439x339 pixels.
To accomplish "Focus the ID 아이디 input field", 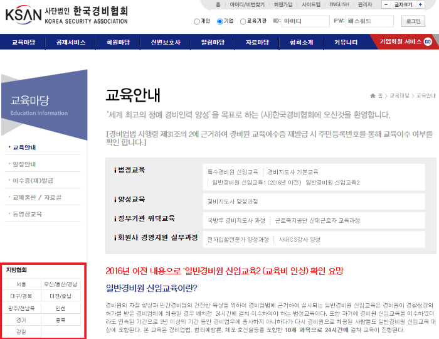I will (305, 21).
